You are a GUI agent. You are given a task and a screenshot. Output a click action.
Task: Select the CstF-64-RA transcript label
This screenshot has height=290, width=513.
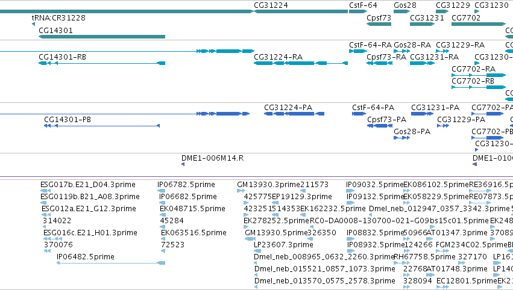370,45
